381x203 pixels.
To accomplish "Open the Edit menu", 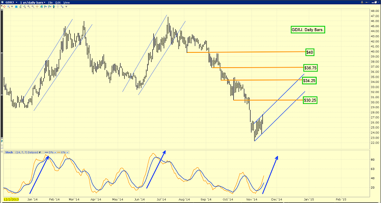I will tap(58, 2).
